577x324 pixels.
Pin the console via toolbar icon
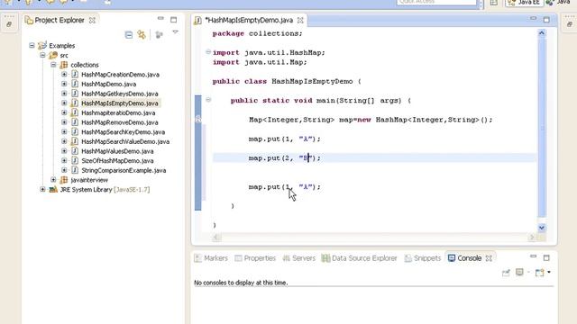pyautogui.click(x=506, y=273)
